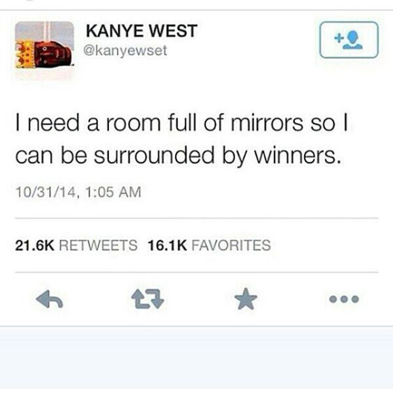This screenshot has width=393, height=393.
Task: Select the 16.1K favorite count number
Action: click(x=167, y=245)
